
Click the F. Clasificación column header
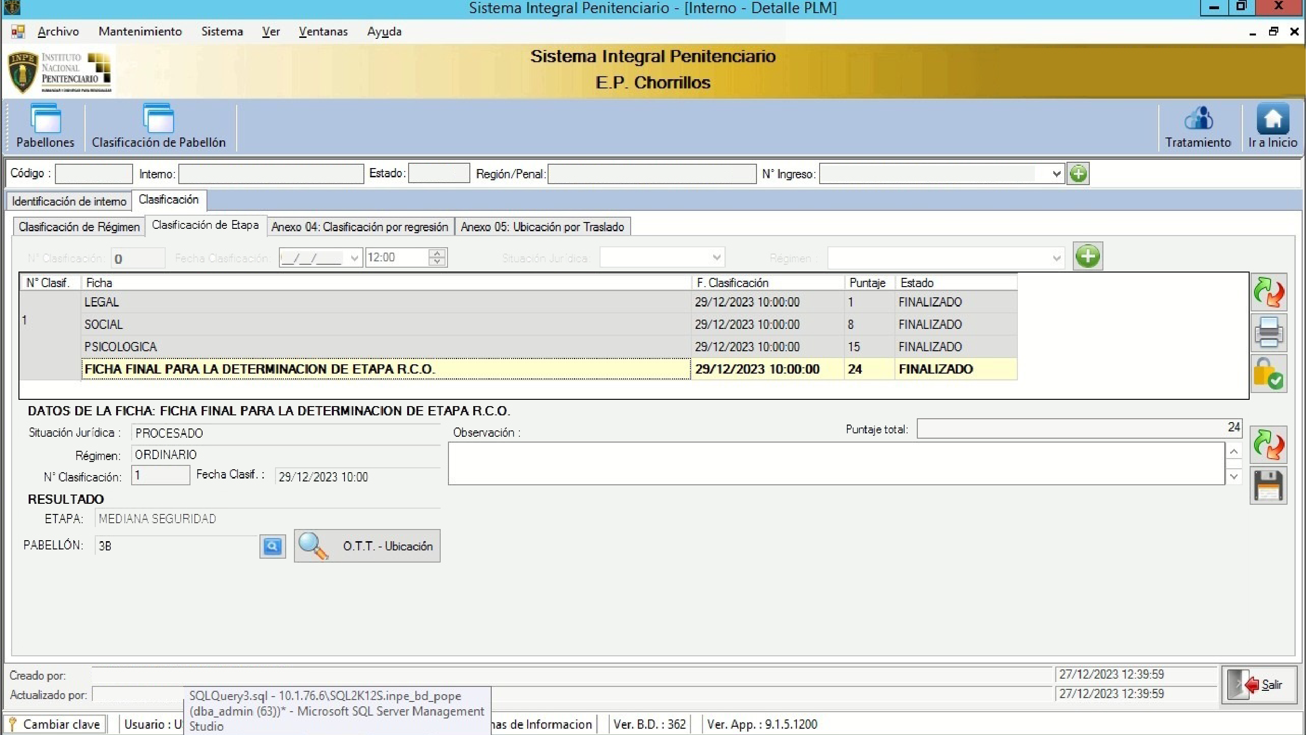pos(768,283)
